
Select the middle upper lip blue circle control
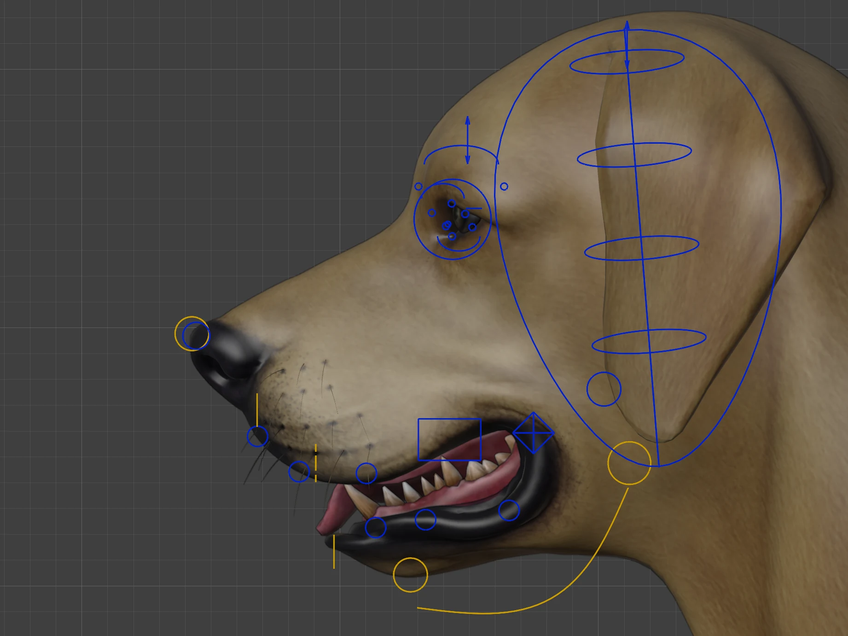coord(299,472)
